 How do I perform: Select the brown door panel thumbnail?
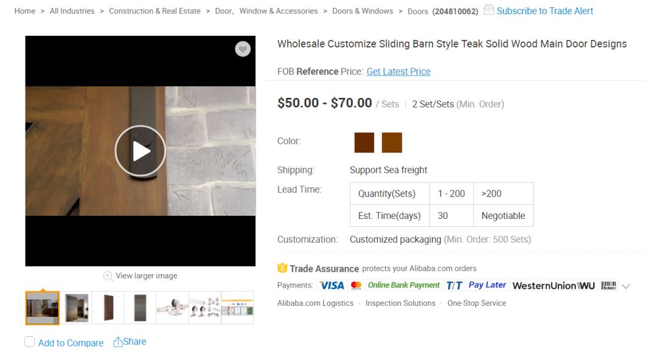(109, 308)
